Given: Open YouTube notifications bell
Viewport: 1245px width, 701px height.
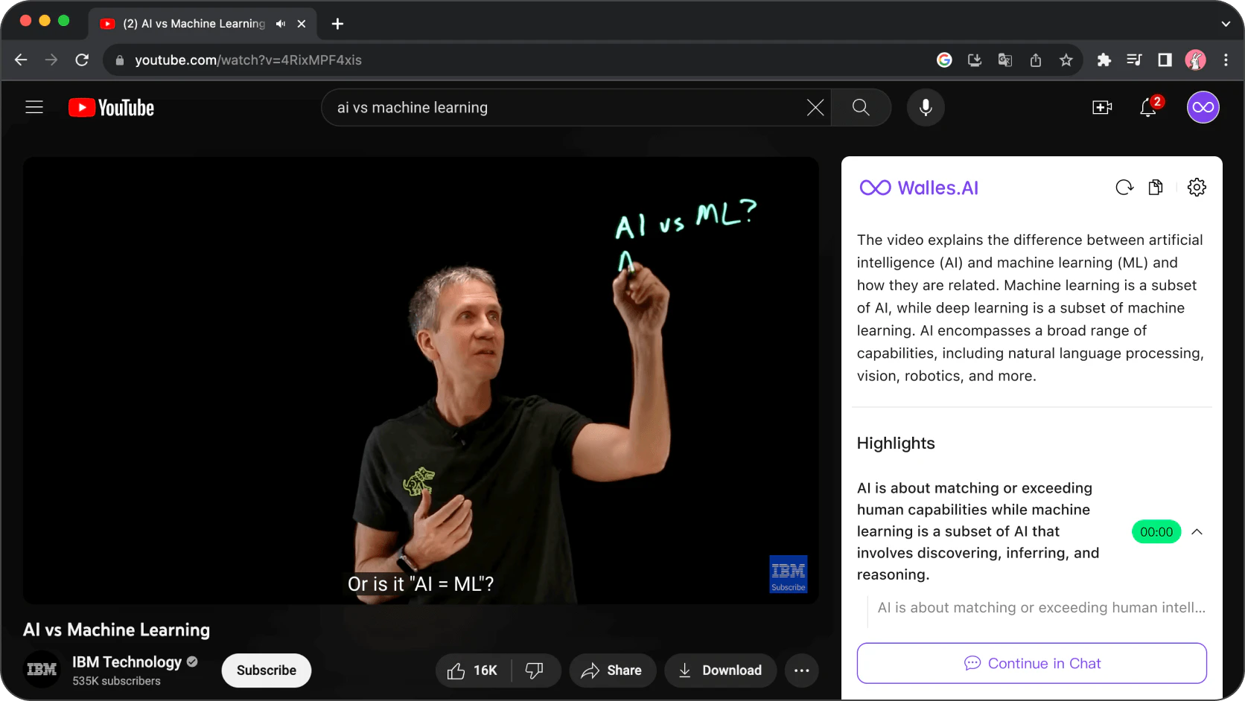Looking at the screenshot, I should coord(1147,107).
